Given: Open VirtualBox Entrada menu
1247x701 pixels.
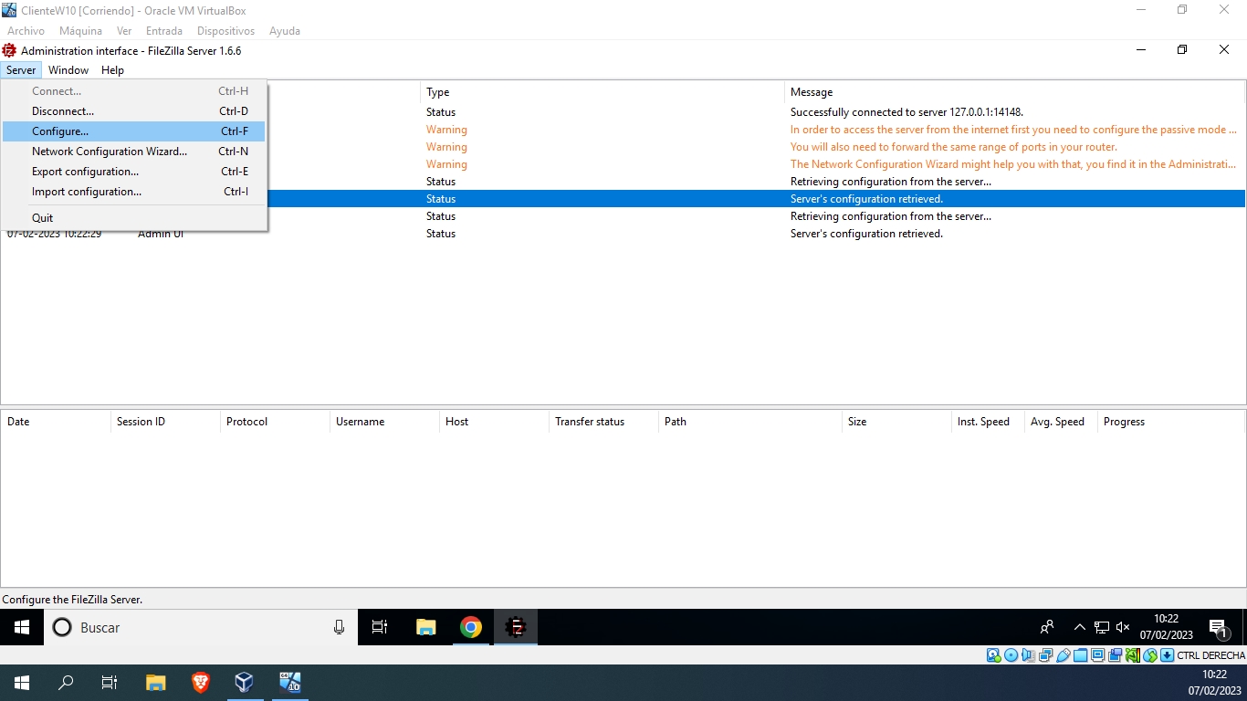Looking at the screenshot, I should 164,31.
